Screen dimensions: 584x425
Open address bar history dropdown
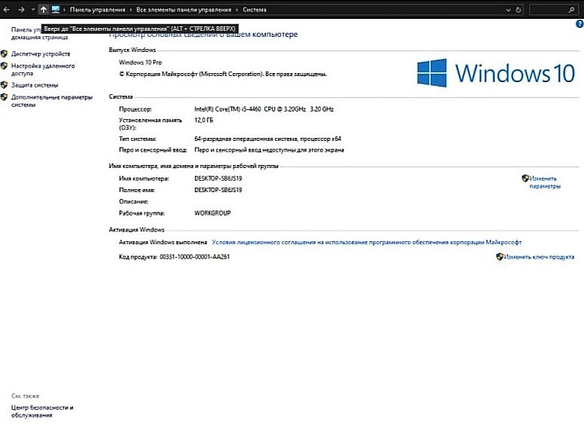pos(508,10)
